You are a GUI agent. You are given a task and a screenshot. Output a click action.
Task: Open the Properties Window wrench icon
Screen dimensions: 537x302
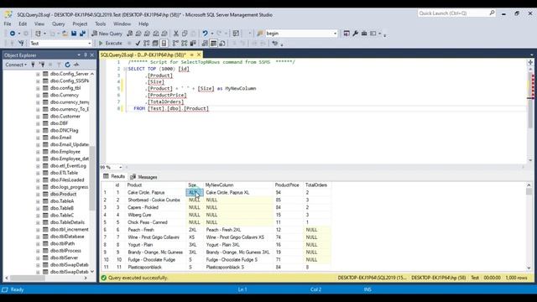click(x=355, y=34)
